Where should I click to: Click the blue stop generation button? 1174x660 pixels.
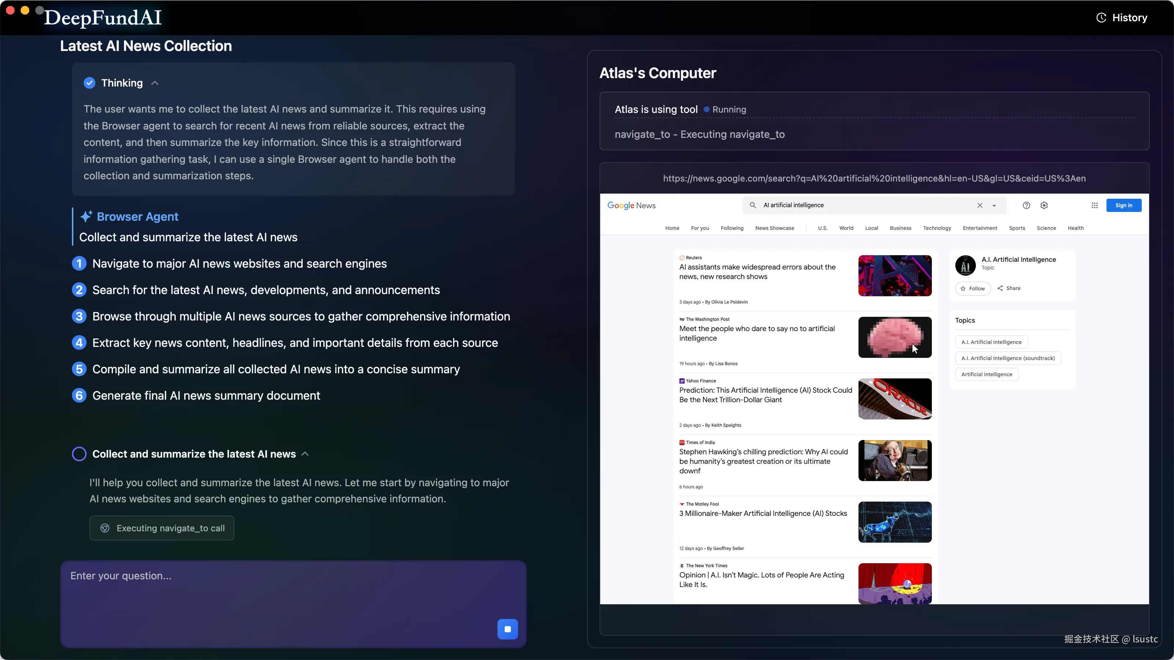[507, 629]
